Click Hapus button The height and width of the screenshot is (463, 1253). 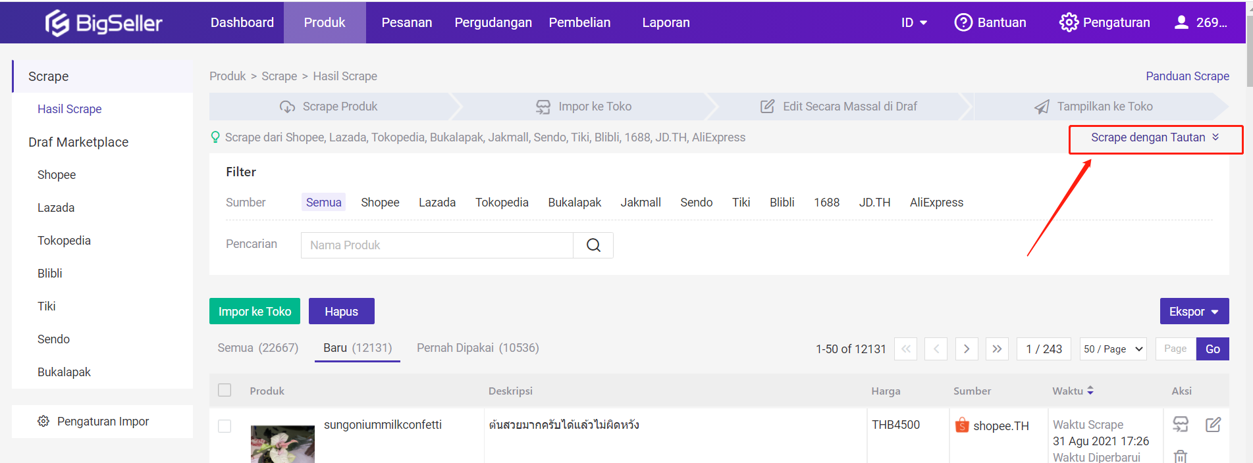point(341,311)
